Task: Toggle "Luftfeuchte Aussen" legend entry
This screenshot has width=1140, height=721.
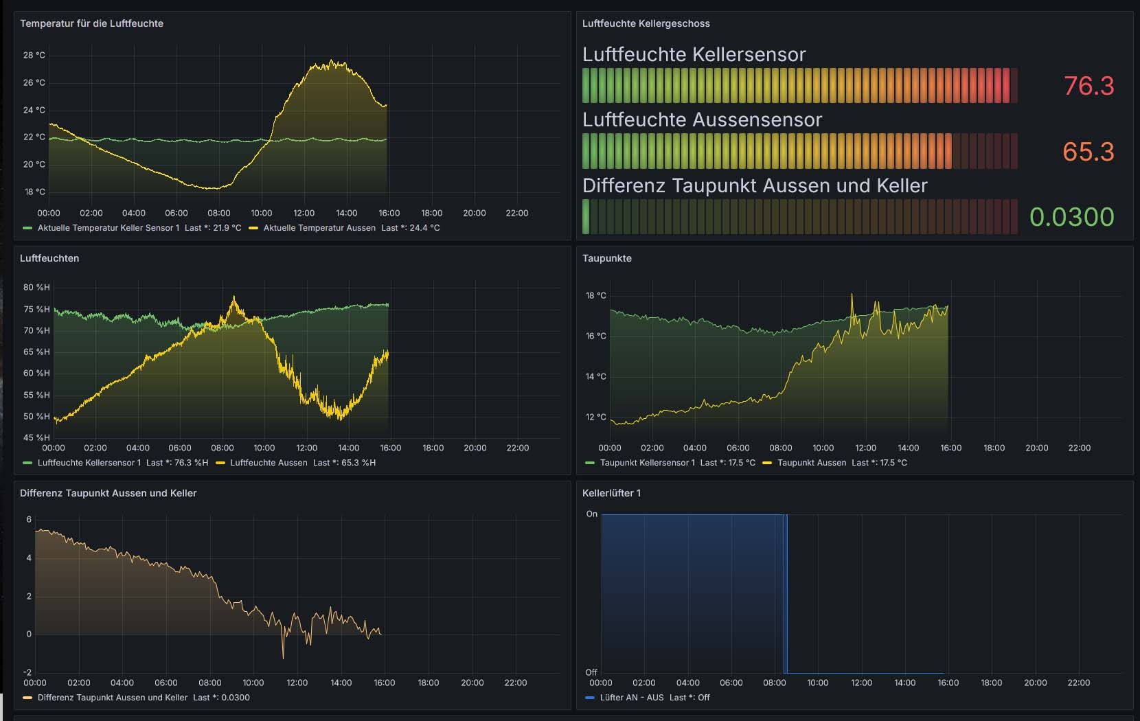Action: [x=269, y=463]
